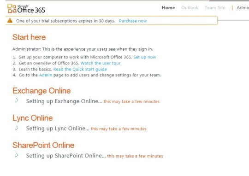Switch to the Outlook tab
Screen dimensions: 249x176
click(x=190, y=8)
